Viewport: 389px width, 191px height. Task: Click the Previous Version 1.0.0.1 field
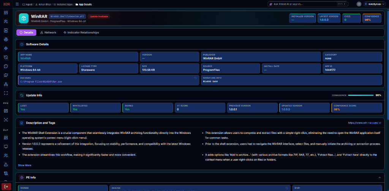pyautogui.click(x=252, y=108)
